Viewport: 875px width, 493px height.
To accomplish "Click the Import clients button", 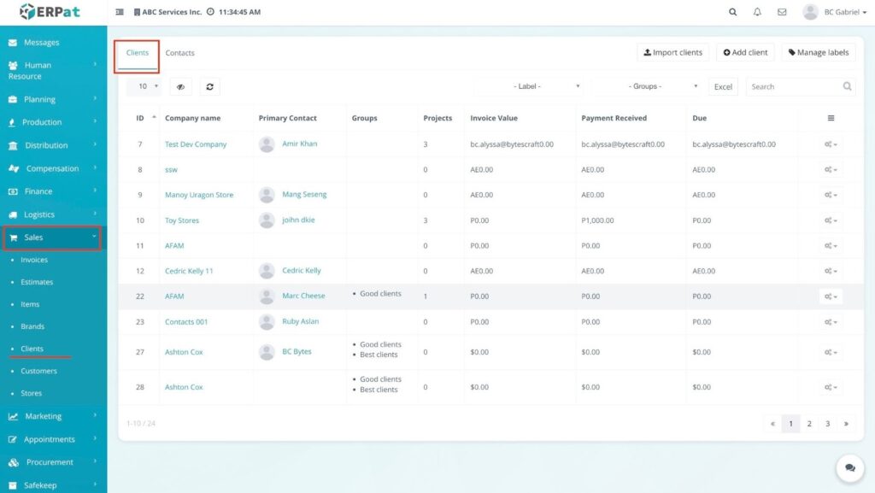I will pos(672,53).
